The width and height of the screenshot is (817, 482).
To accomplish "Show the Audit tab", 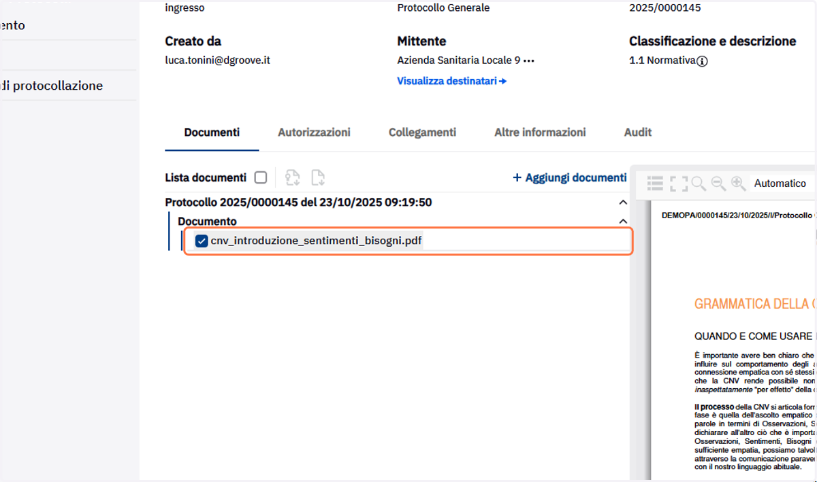I will click(x=638, y=133).
